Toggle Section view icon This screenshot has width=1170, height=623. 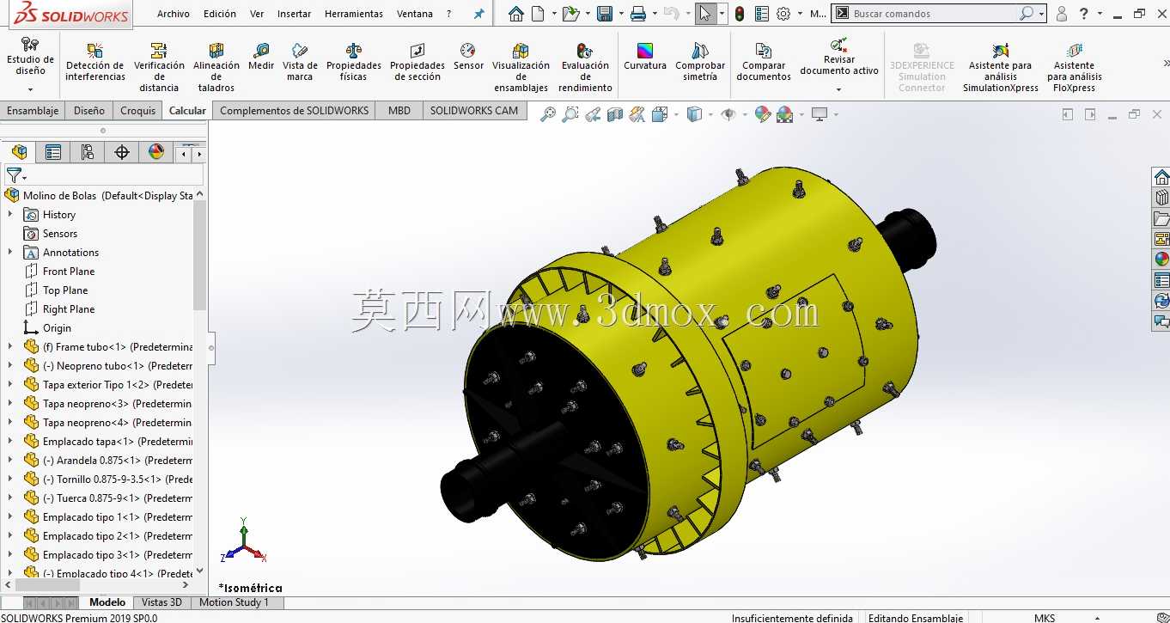(x=615, y=114)
